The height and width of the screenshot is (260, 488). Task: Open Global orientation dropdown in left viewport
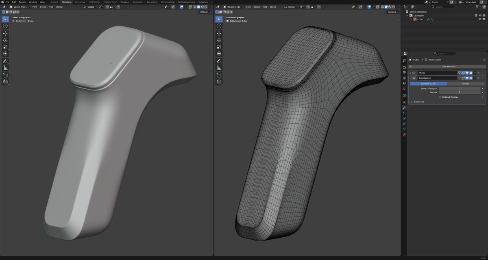(90, 7)
